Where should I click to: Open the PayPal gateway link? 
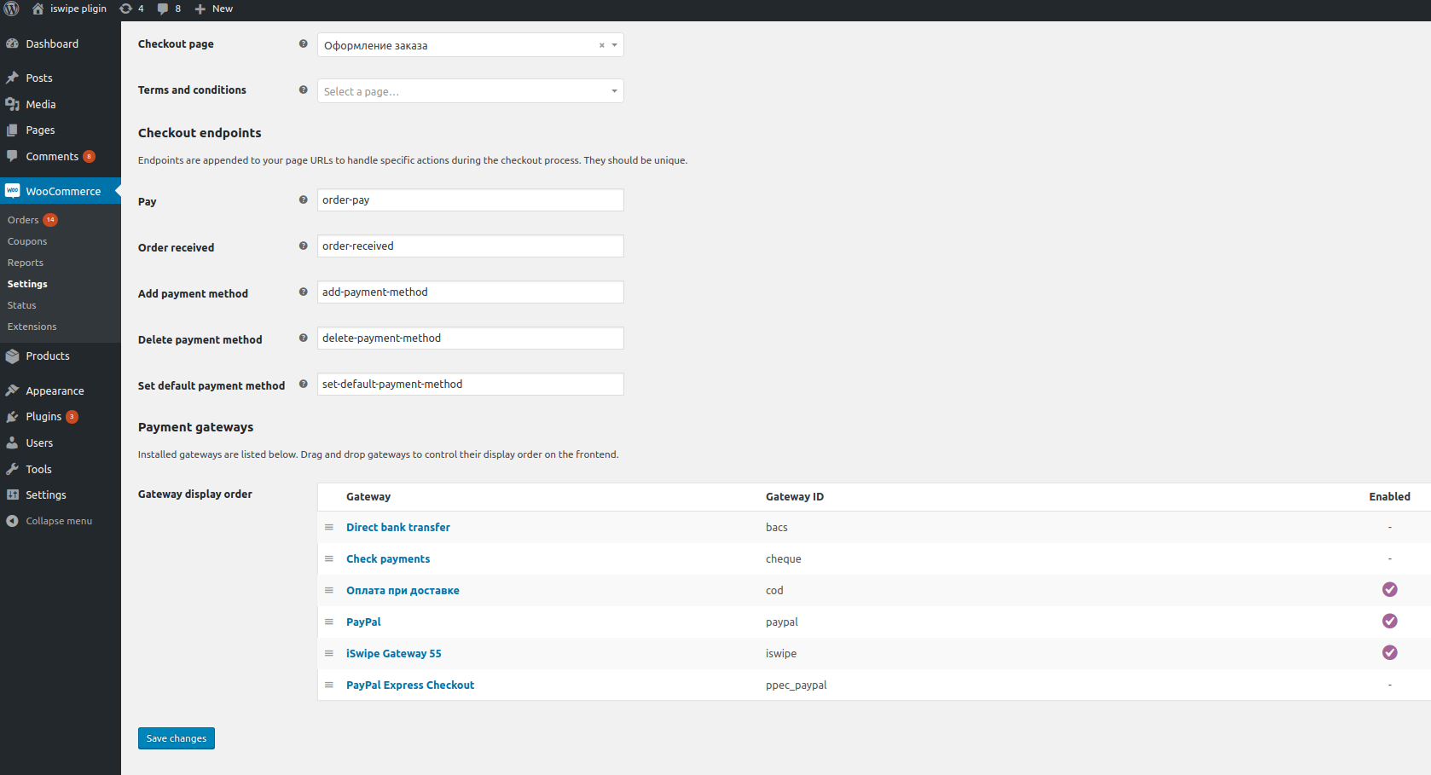(363, 622)
